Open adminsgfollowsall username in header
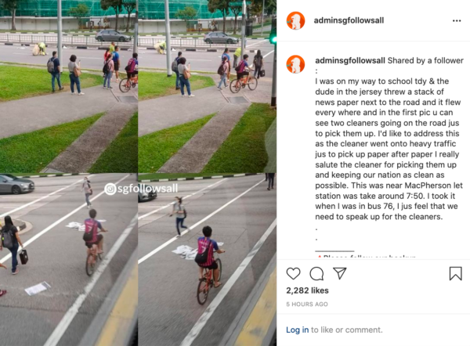The image size is (470, 346). [349, 20]
